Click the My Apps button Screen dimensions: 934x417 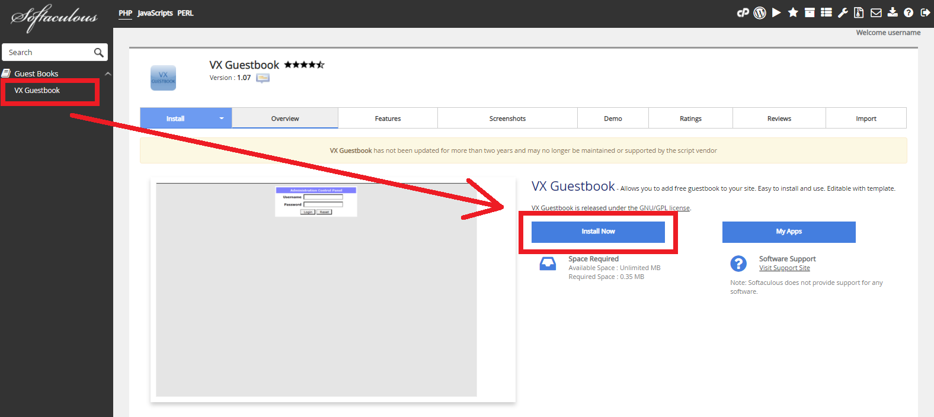coord(788,232)
